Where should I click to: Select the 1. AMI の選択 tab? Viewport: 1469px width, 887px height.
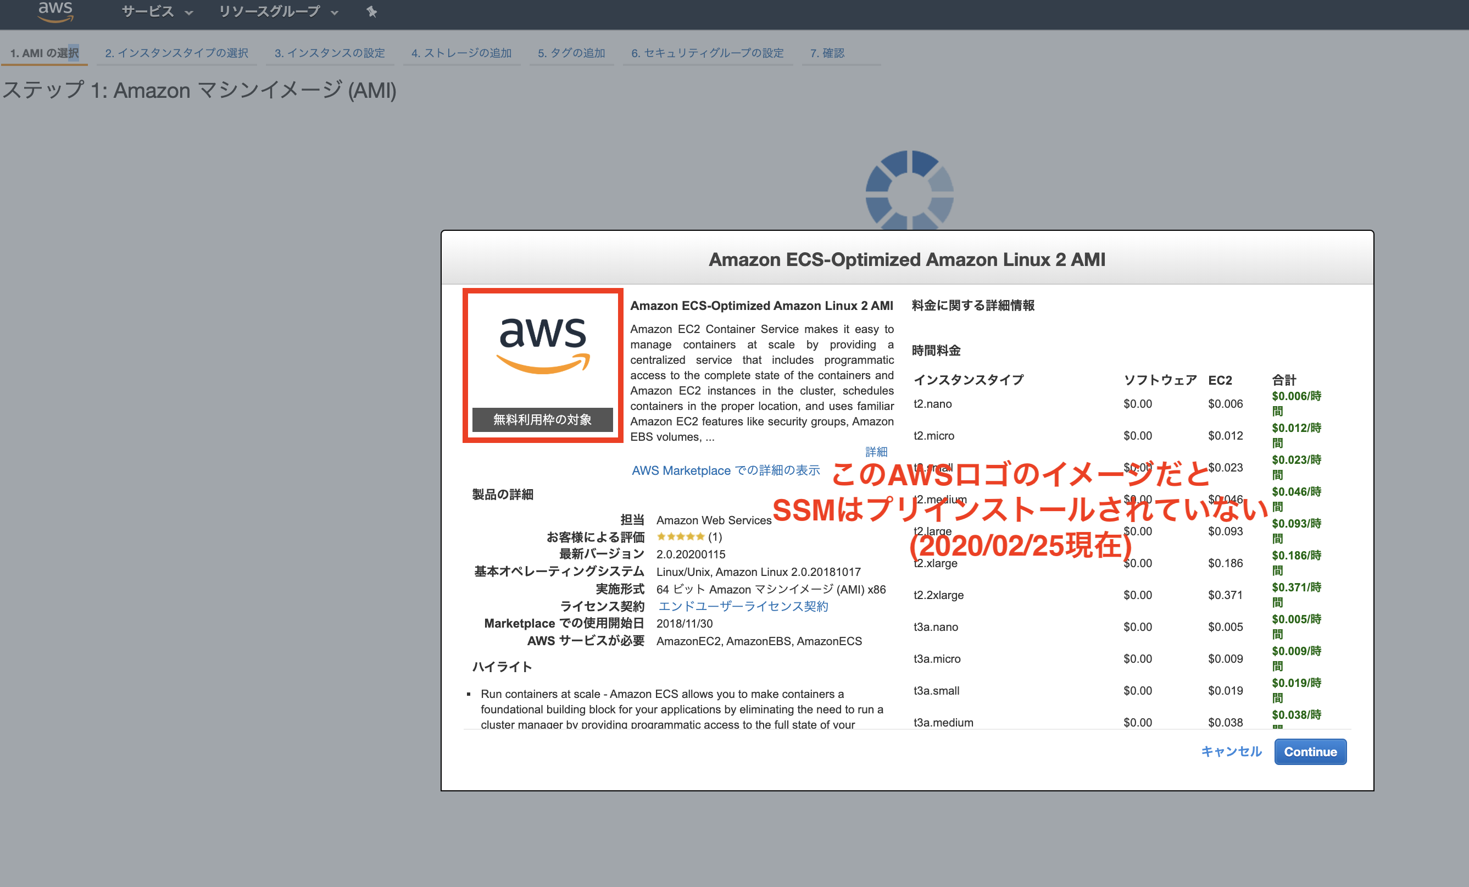[44, 53]
